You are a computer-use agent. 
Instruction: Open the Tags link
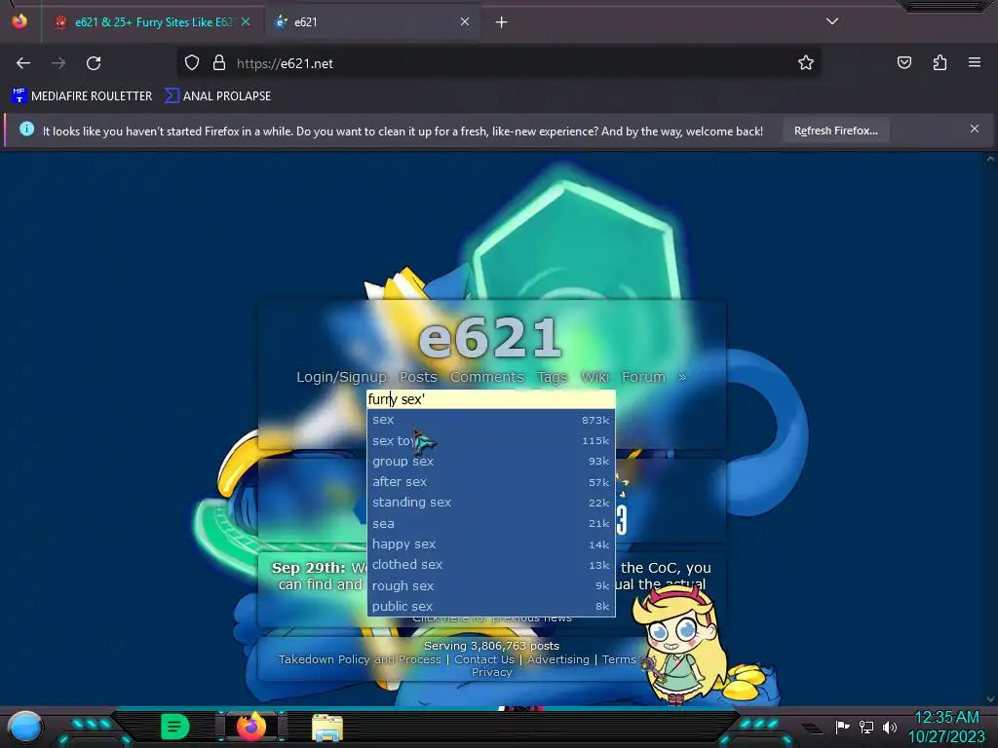click(552, 377)
